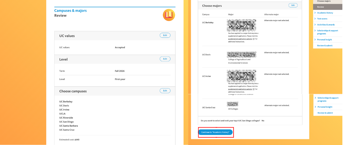Click the orange book icon beside Campuses & majors
357x145 pixels.
(x=169, y=15)
